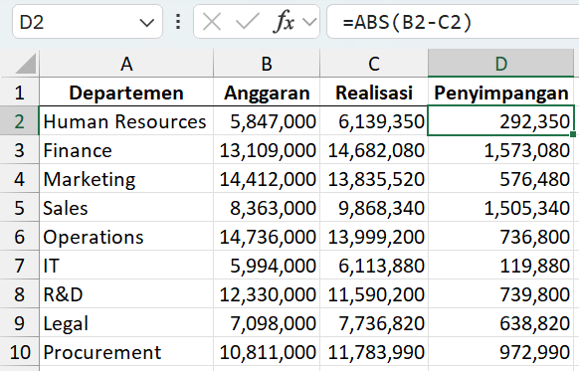Select row 8 header
The width and height of the screenshot is (579, 371).
click(x=20, y=293)
